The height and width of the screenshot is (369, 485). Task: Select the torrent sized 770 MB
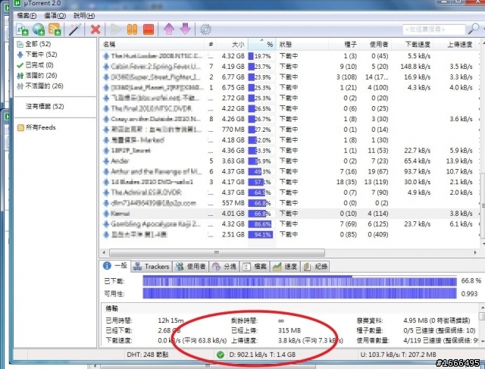[289, 130]
